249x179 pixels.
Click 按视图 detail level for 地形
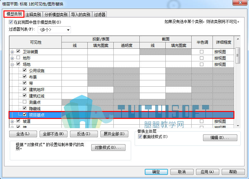(x=223, y=58)
